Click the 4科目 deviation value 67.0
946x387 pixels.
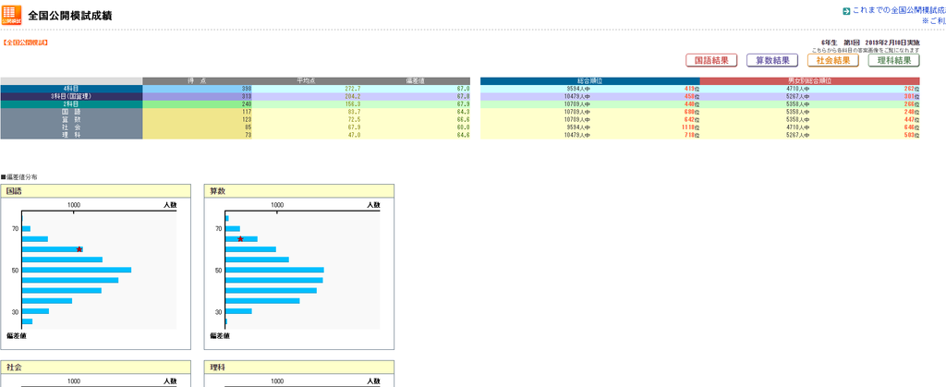pyautogui.click(x=463, y=89)
